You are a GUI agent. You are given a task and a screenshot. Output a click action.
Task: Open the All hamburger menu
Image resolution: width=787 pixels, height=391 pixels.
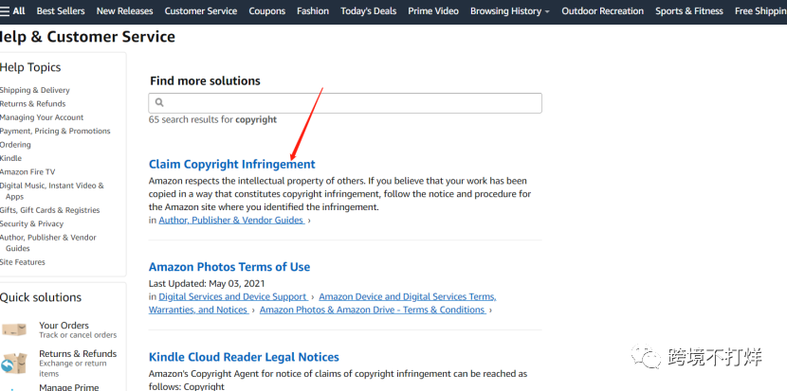tap(12, 11)
